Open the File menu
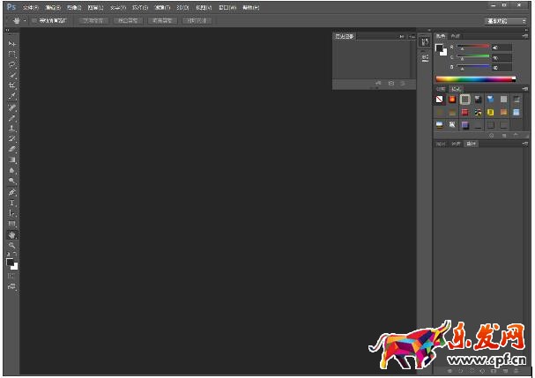This screenshot has width=535, height=378. (31, 6)
